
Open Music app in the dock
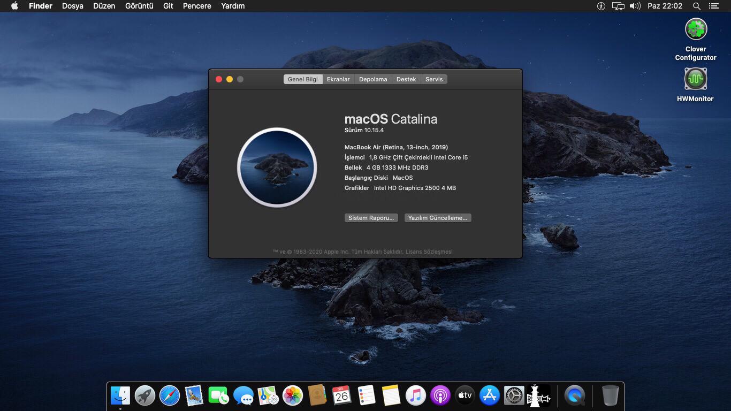(416, 396)
